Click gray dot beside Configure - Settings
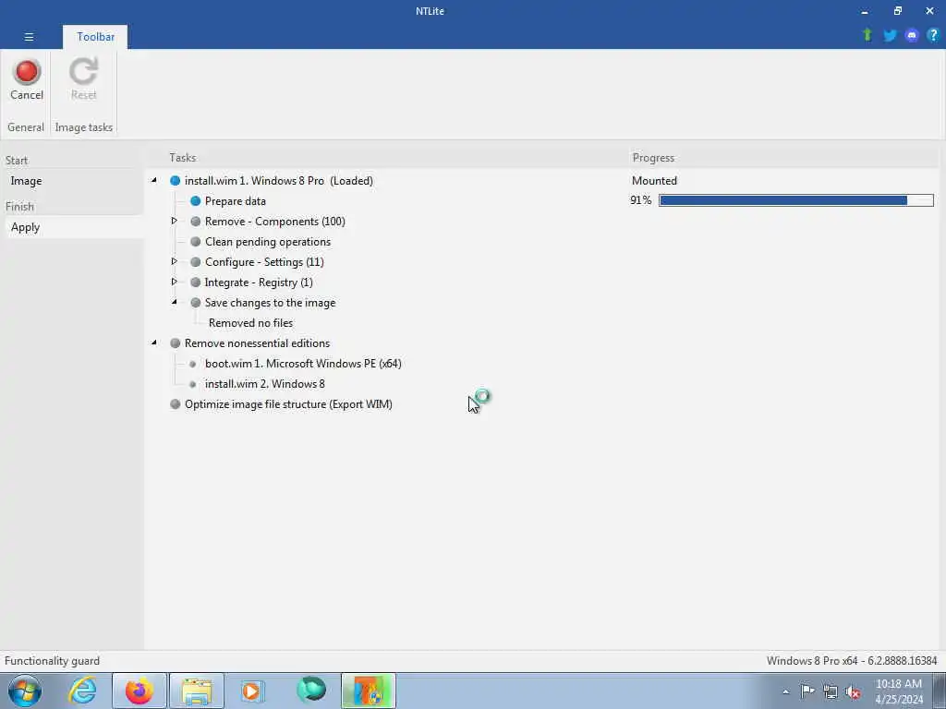This screenshot has width=946, height=709. (x=196, y=262)
